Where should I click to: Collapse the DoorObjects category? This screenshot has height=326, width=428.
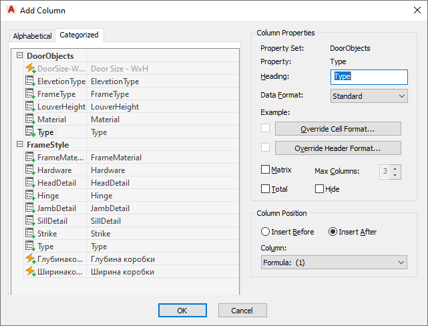tap(19, 56)
